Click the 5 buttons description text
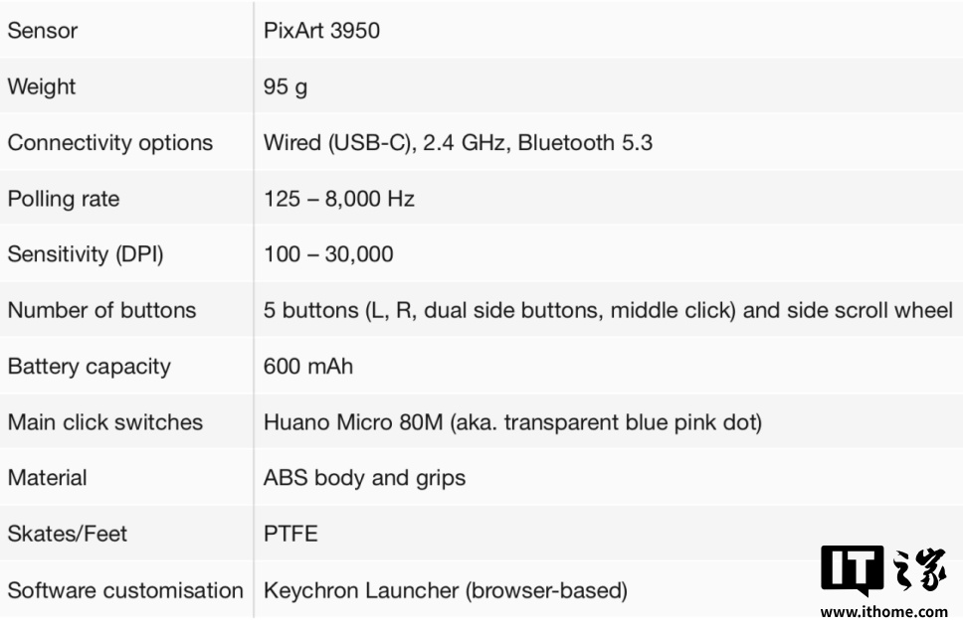963x630 pixels. [x=607, y=310]
